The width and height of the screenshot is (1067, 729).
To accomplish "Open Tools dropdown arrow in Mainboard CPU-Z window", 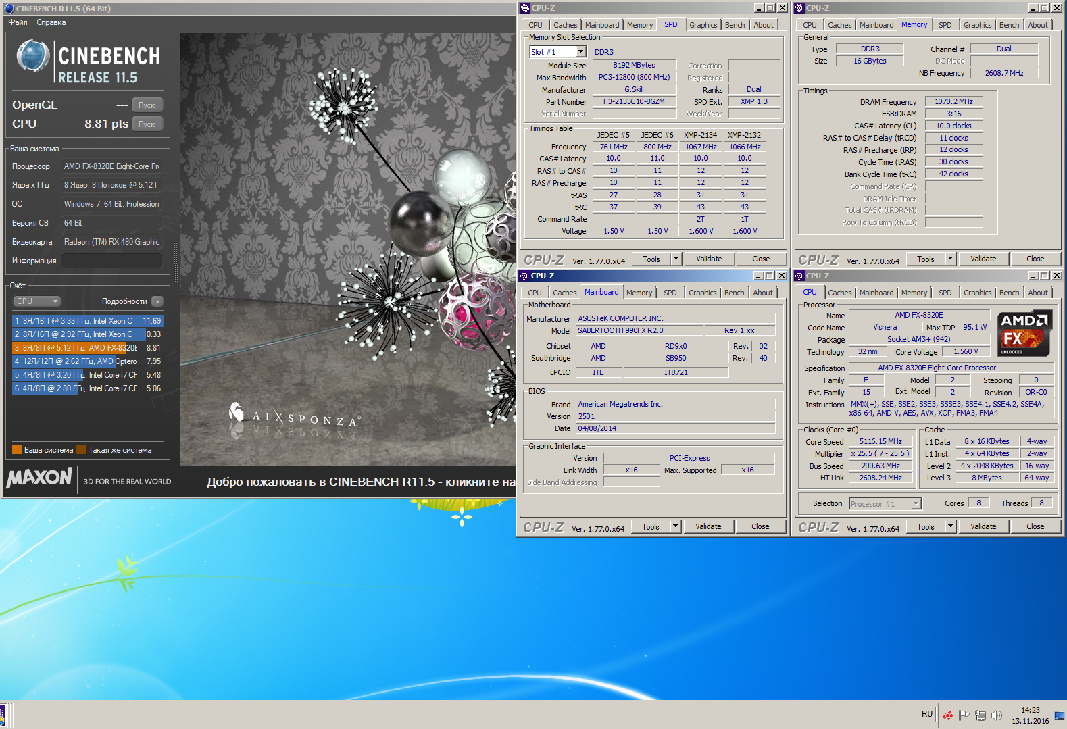I will point(675,526).
